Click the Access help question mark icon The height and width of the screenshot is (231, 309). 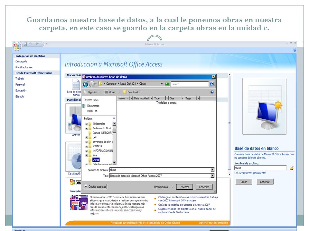[295, 50]
